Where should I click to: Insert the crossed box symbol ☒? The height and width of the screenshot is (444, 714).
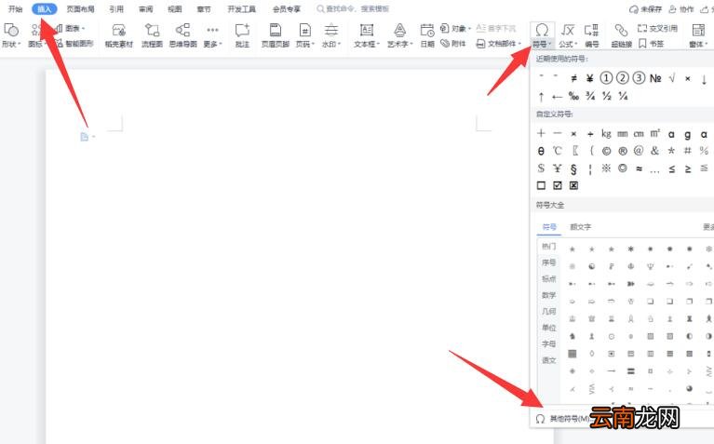pos(573,185)
